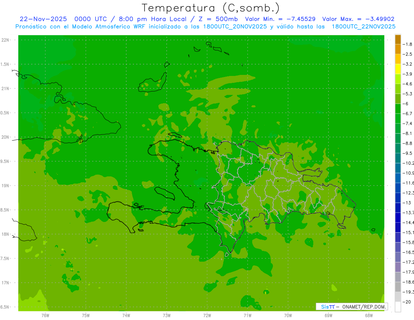Click the '-2.5' colorbar value

pos(407,54)
